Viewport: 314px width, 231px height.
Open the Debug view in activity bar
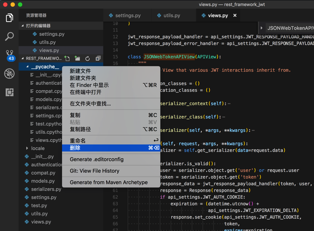pos(9,74)
